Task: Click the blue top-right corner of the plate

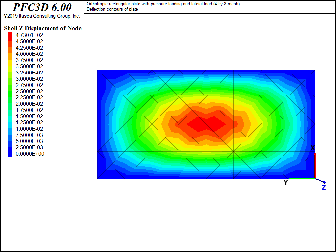Action: click(x=310, y=74)
